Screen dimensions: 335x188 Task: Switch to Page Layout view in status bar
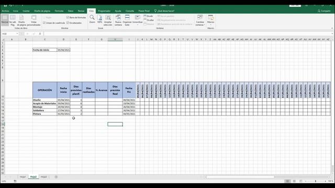[x=294, y=181]
